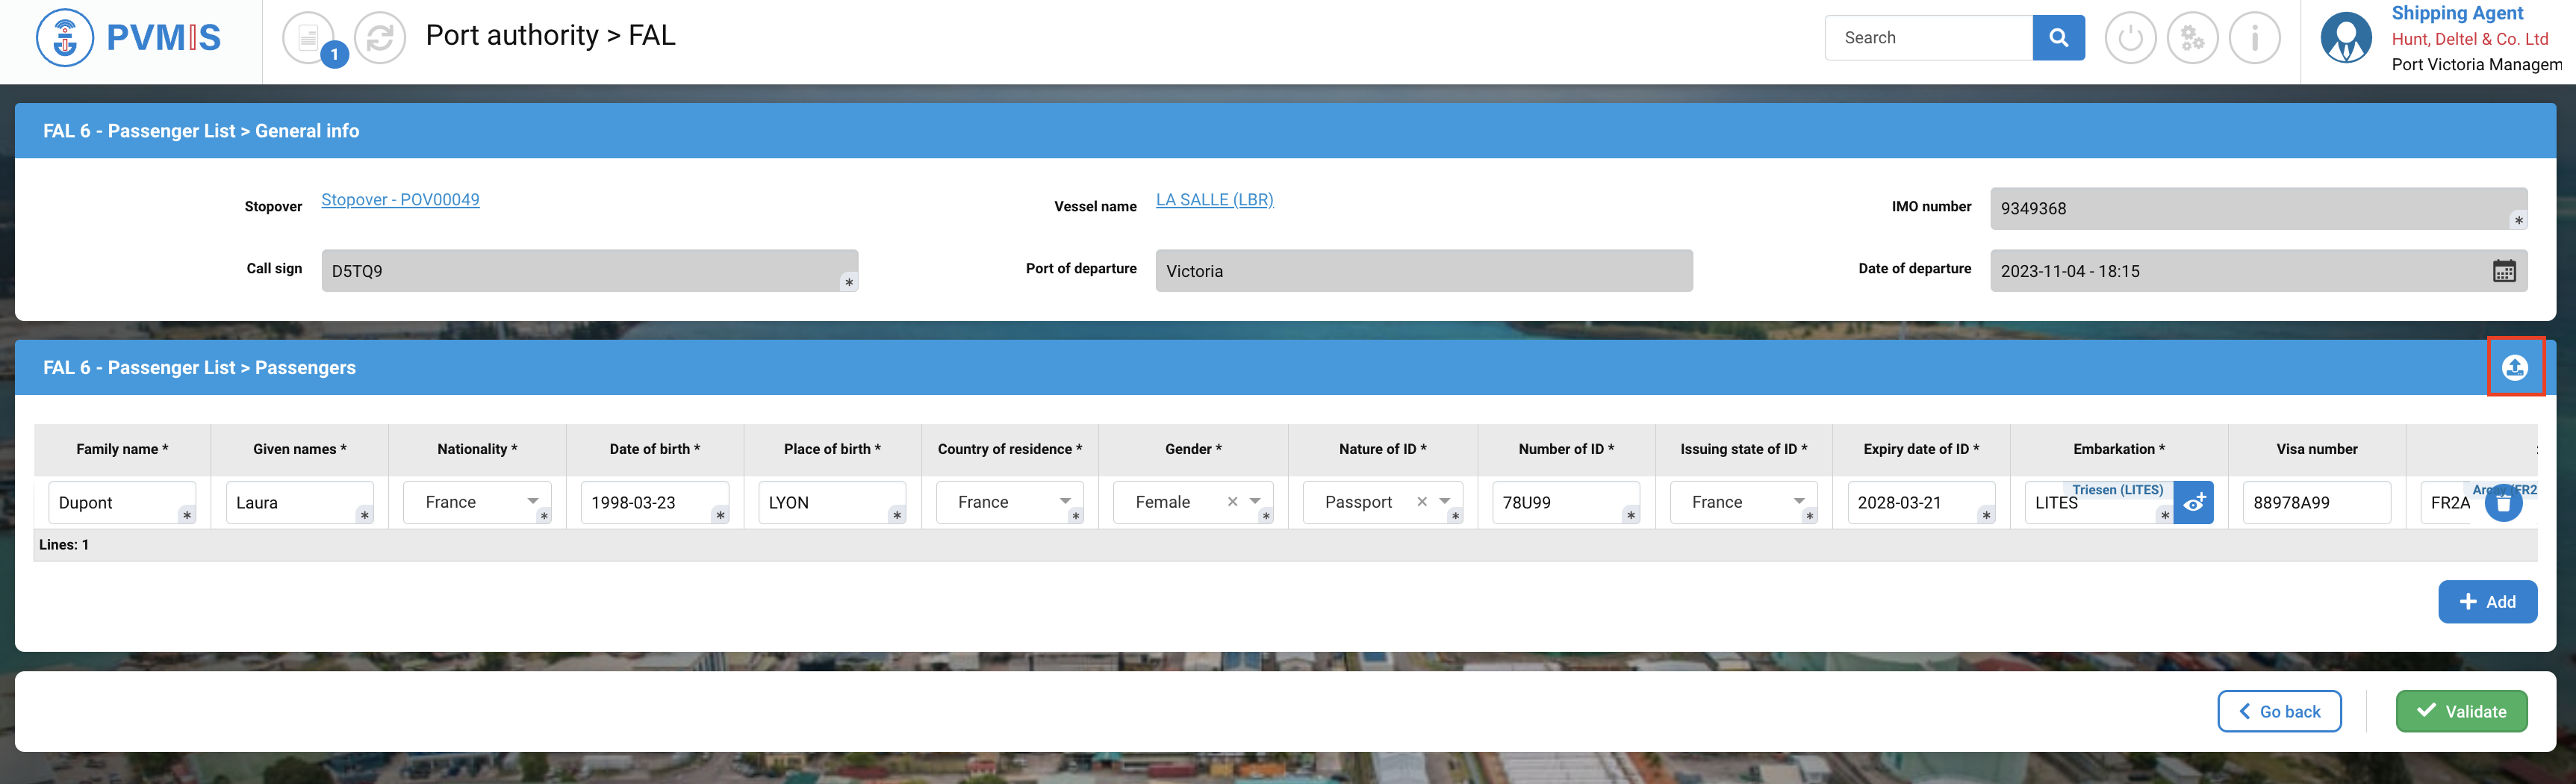Image resolution: width=2576 pixels, height=784 pixels.
Task: Click the embarkation eye-plus lookup button
Action: (2193, 502)
